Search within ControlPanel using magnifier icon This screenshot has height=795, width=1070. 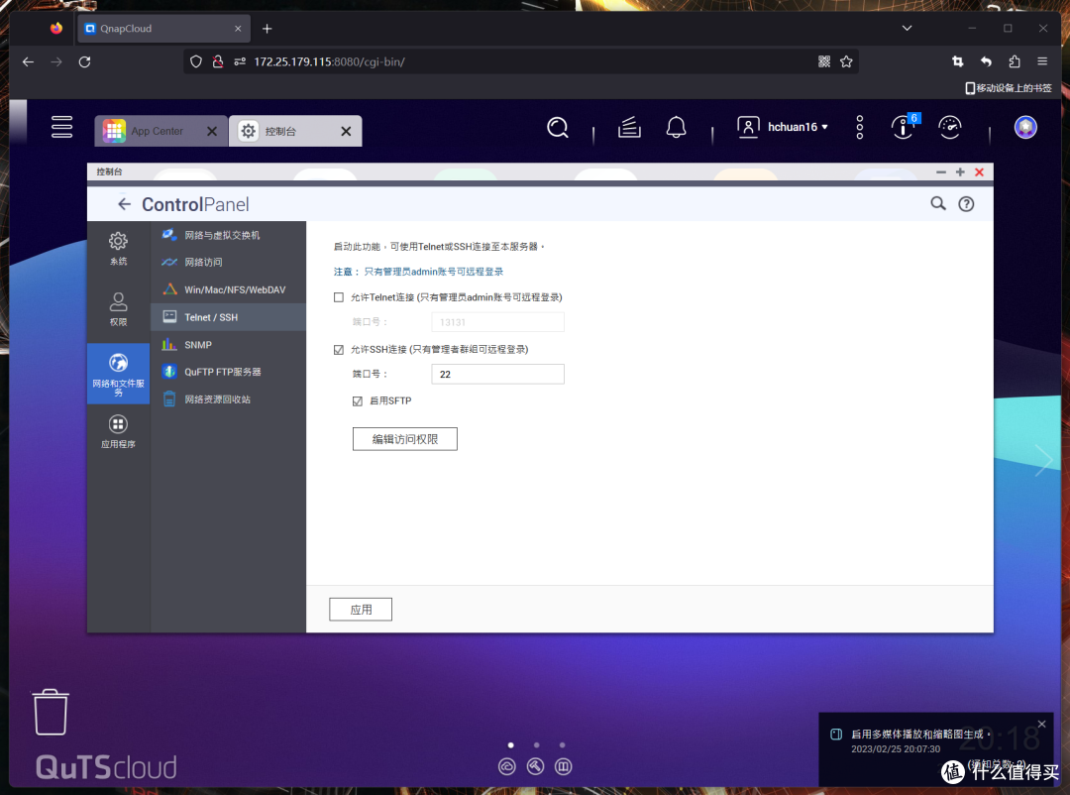click(938, 203)
